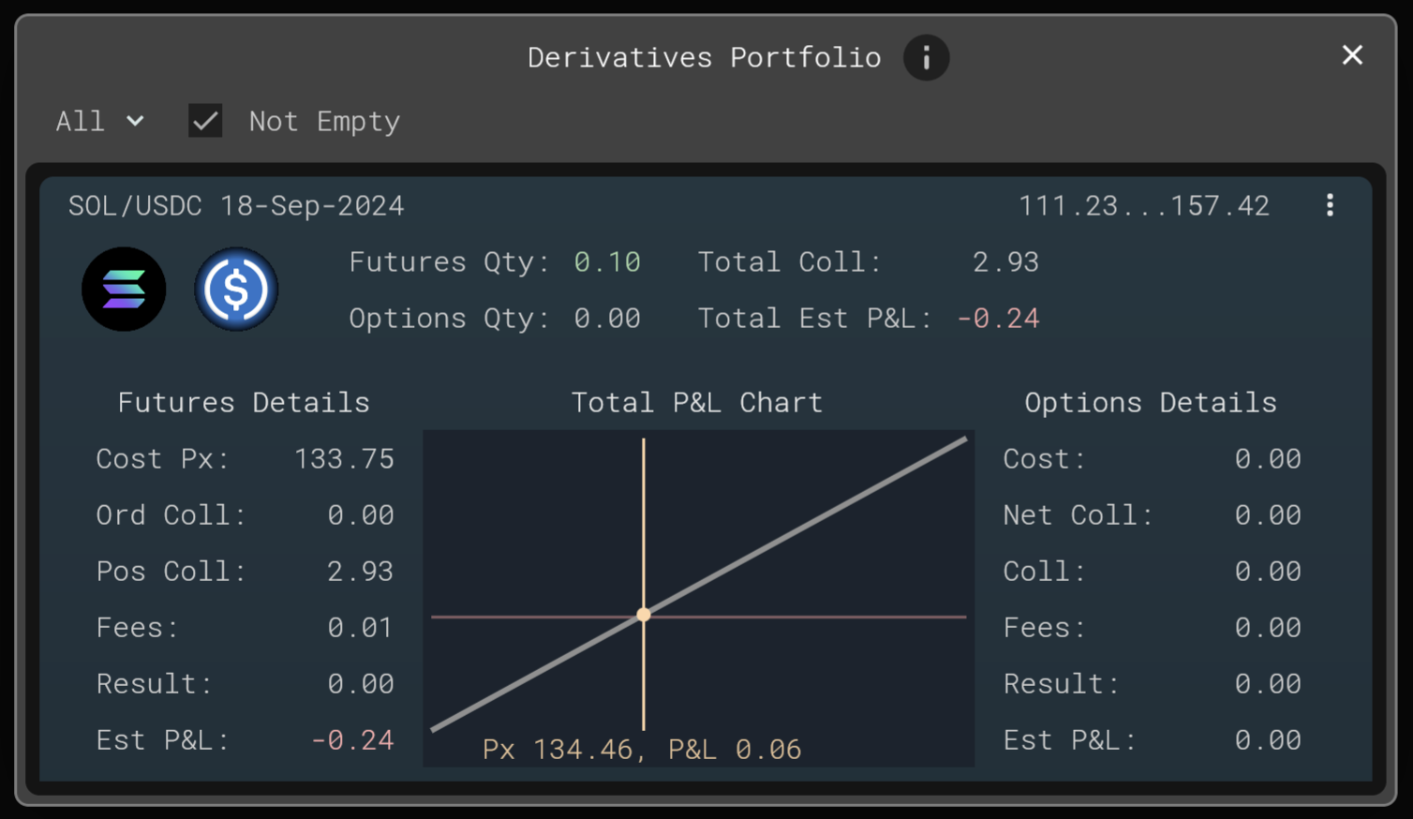This screenshot has width=1413, height=819.
Task: Open the All filter dropdown
Action: coord(98,121)
